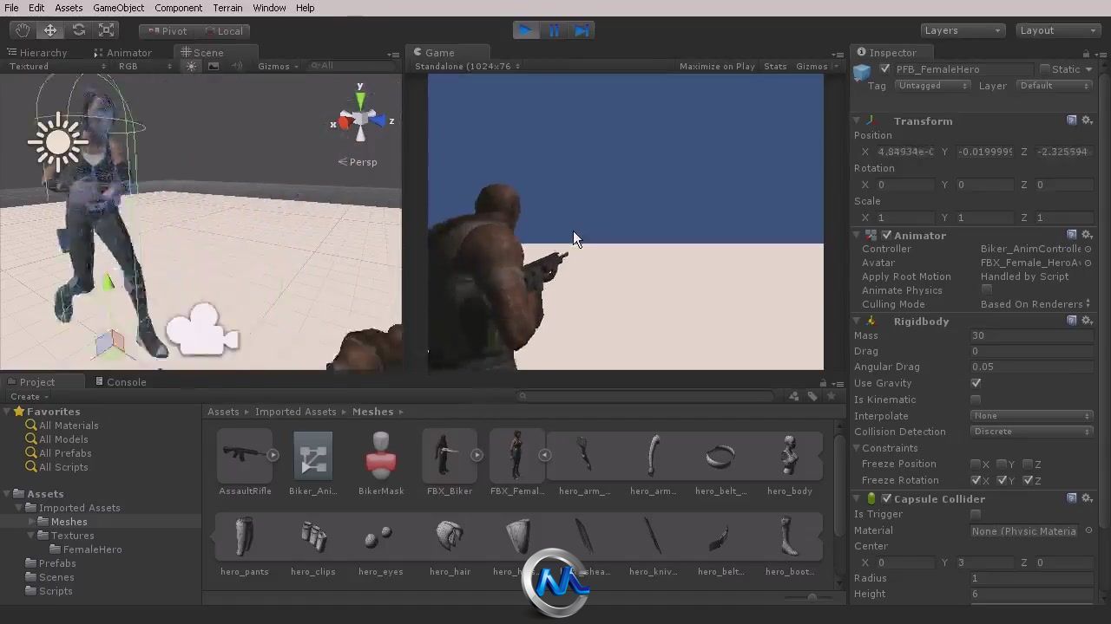Click the Play button

pos(525,30)
